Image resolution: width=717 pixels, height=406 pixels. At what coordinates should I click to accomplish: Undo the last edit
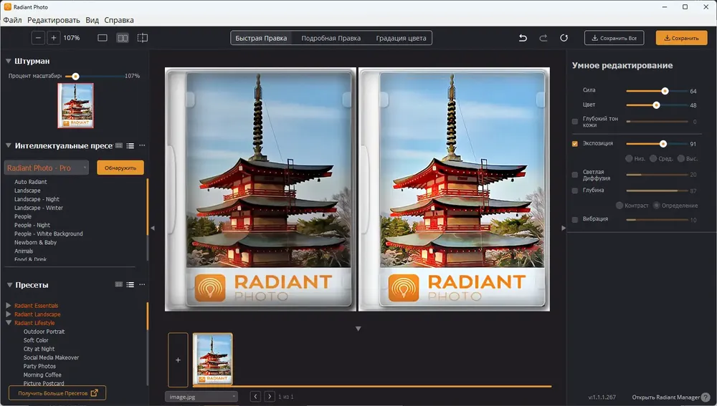point(523,38)
